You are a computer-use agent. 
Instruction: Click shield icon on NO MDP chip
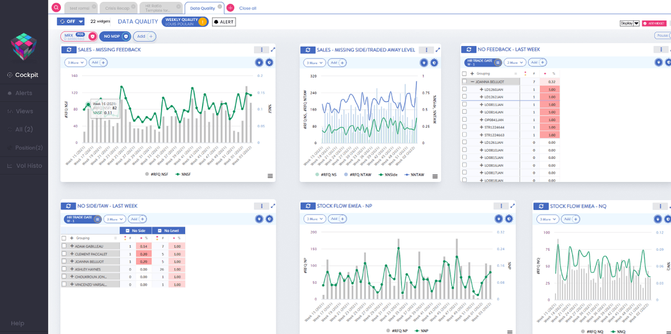[x=125, y=37]
